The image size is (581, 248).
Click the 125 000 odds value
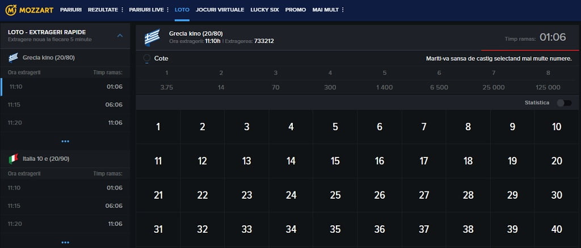(548, 88)
